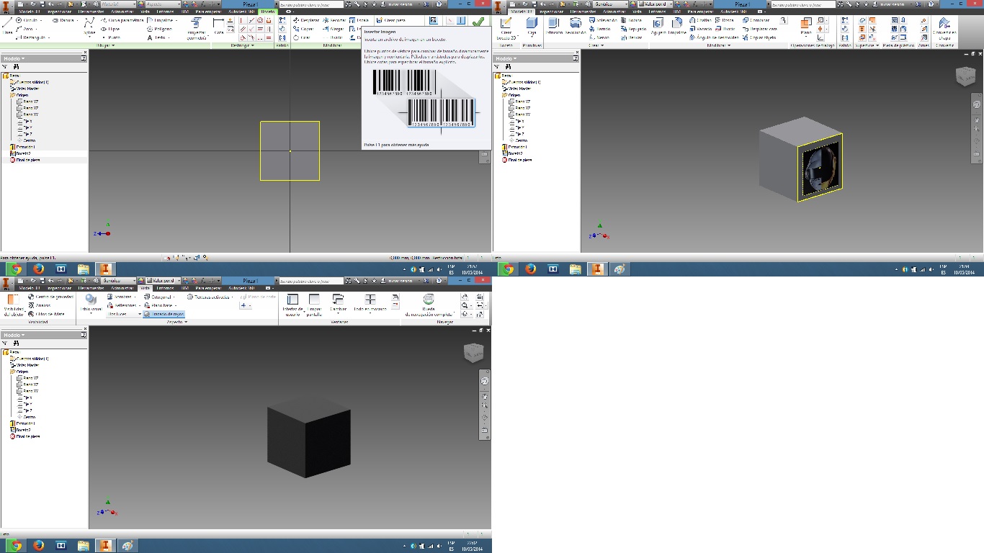Open the Boceto ribbon tab
Screen dimensions: 984x553
click(x=267, y=12)
